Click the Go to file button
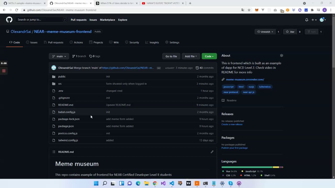The width and height of the screenshot is (335, 188). click(171, 56)
